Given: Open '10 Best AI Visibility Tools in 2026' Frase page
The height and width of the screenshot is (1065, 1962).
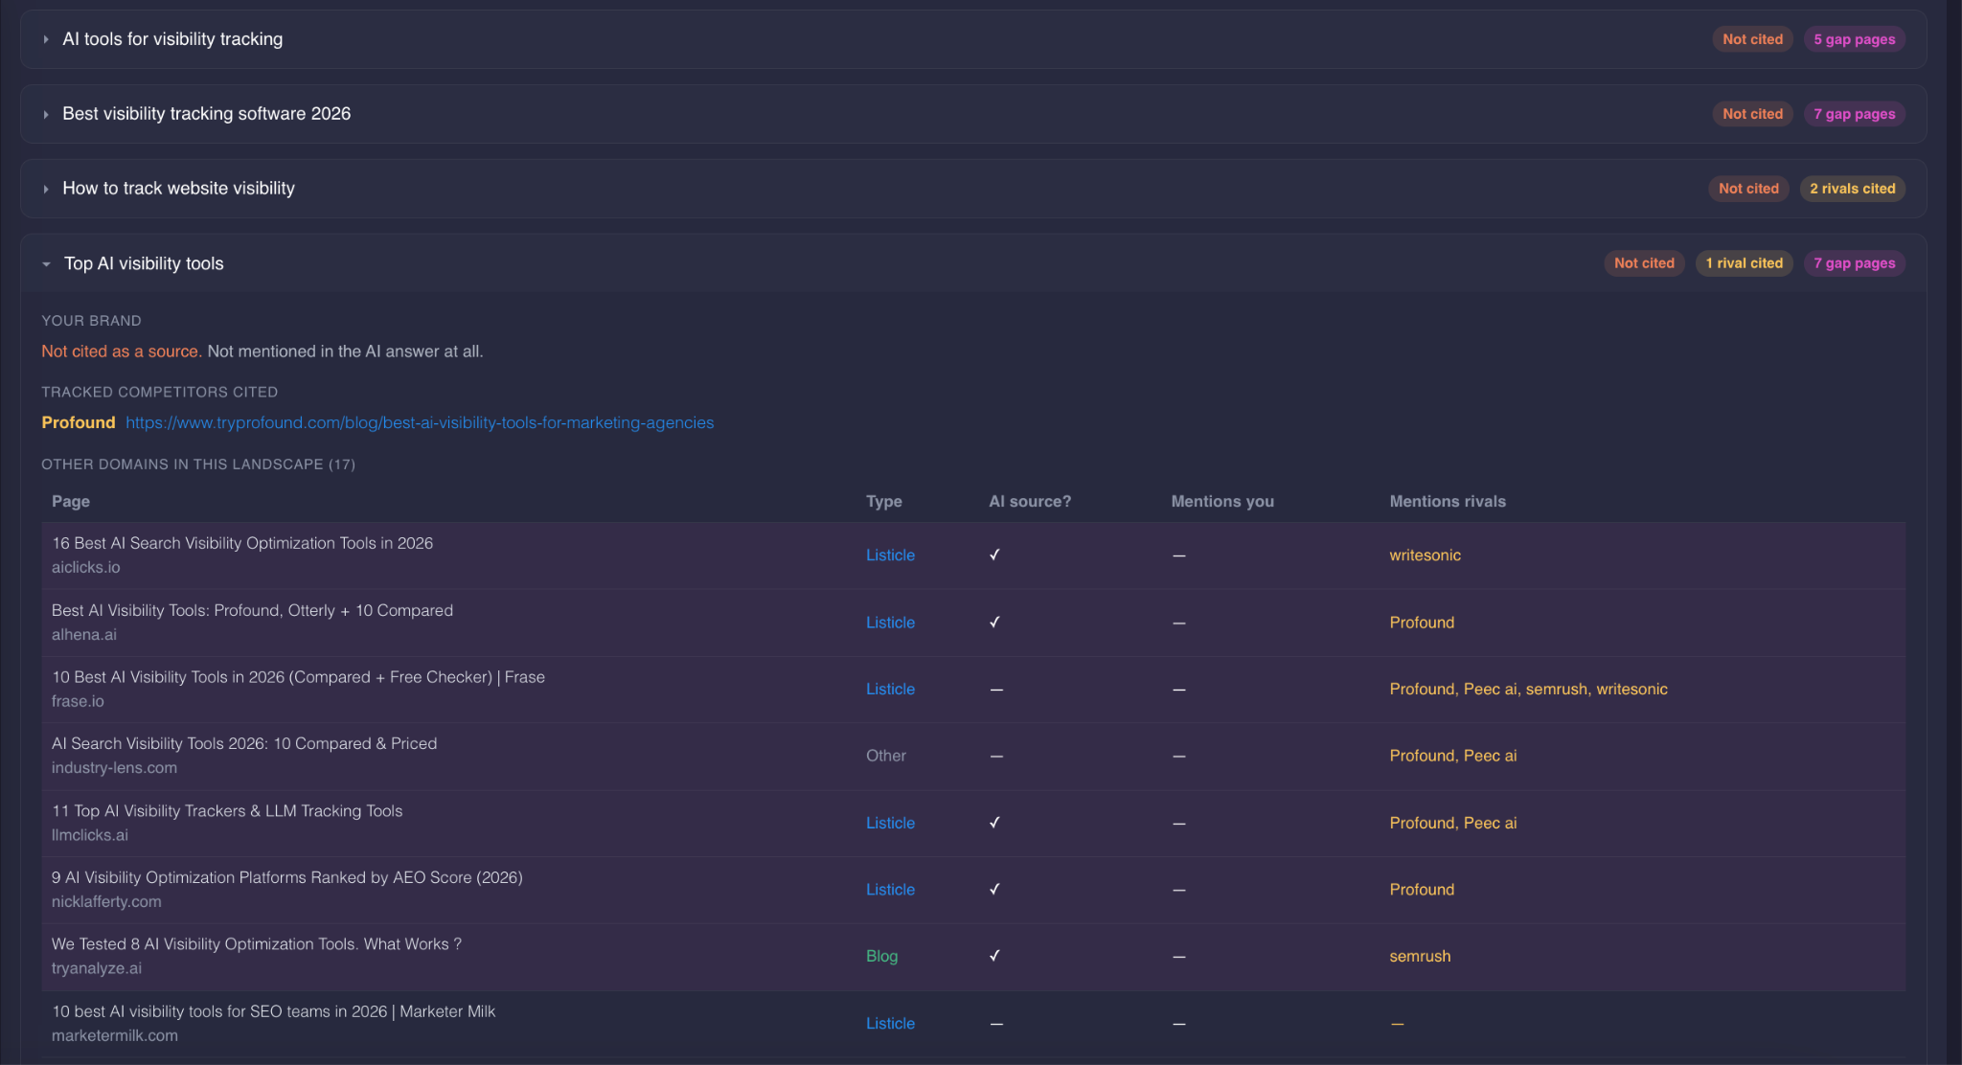Looking at the screenshot, I should coord(298,677).
